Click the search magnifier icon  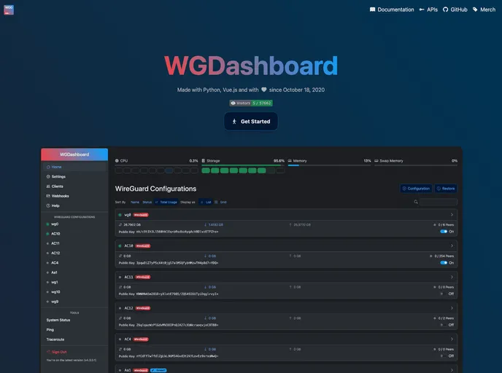coord(416,202)
